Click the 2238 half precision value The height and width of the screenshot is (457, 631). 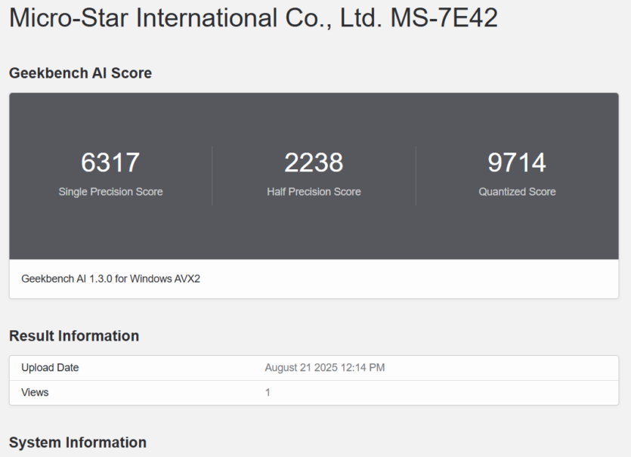[314, 162]
